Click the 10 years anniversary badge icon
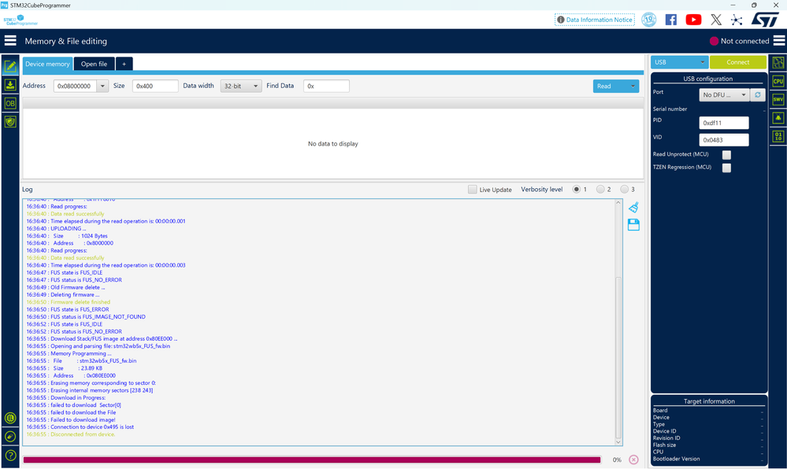Screen dimensions: 787x469 [648, 20]
